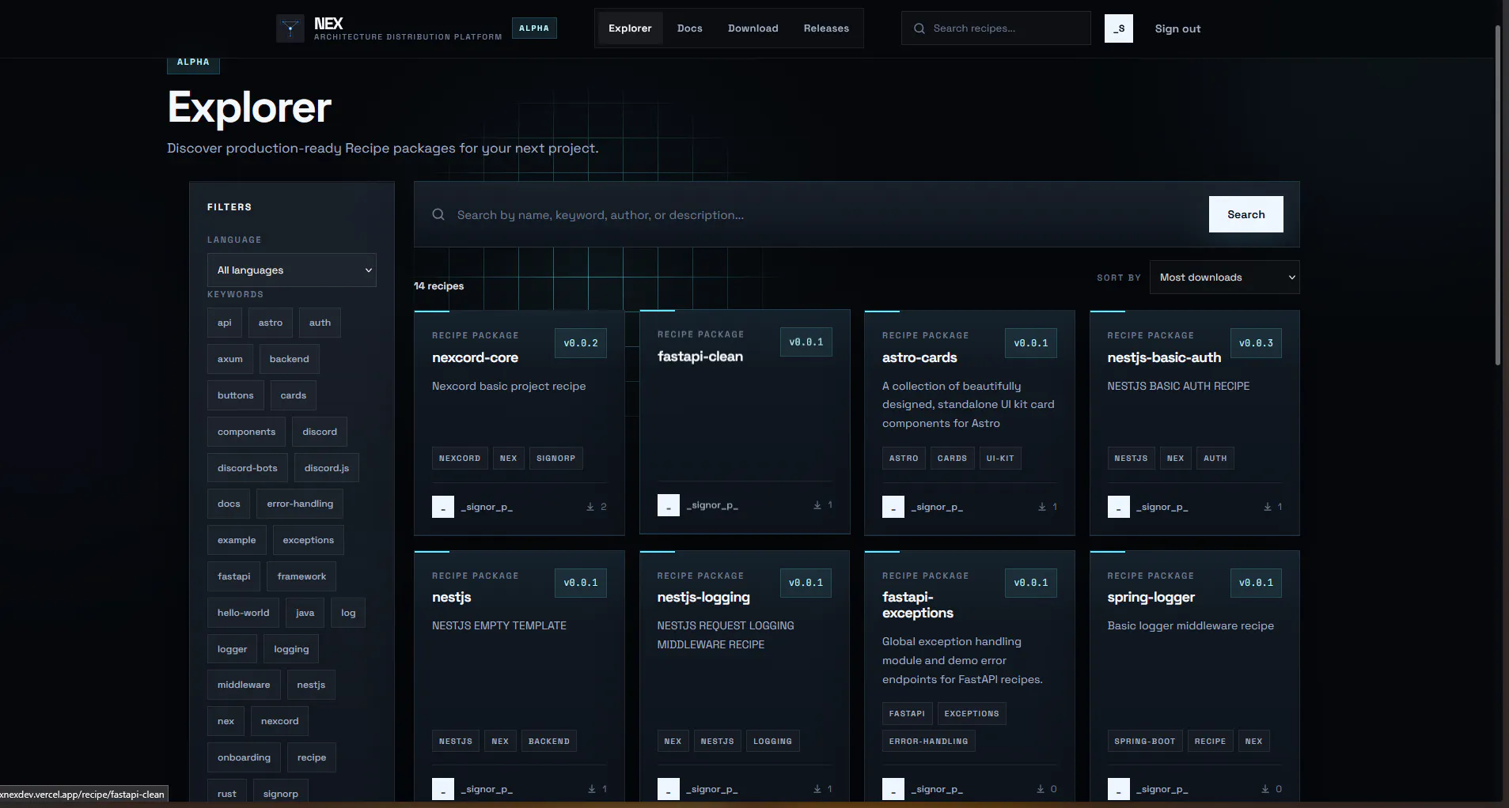This screenshot has height=808, width=1509.
Task: Toggle the astro keyword filter
Action: [271, 323]
